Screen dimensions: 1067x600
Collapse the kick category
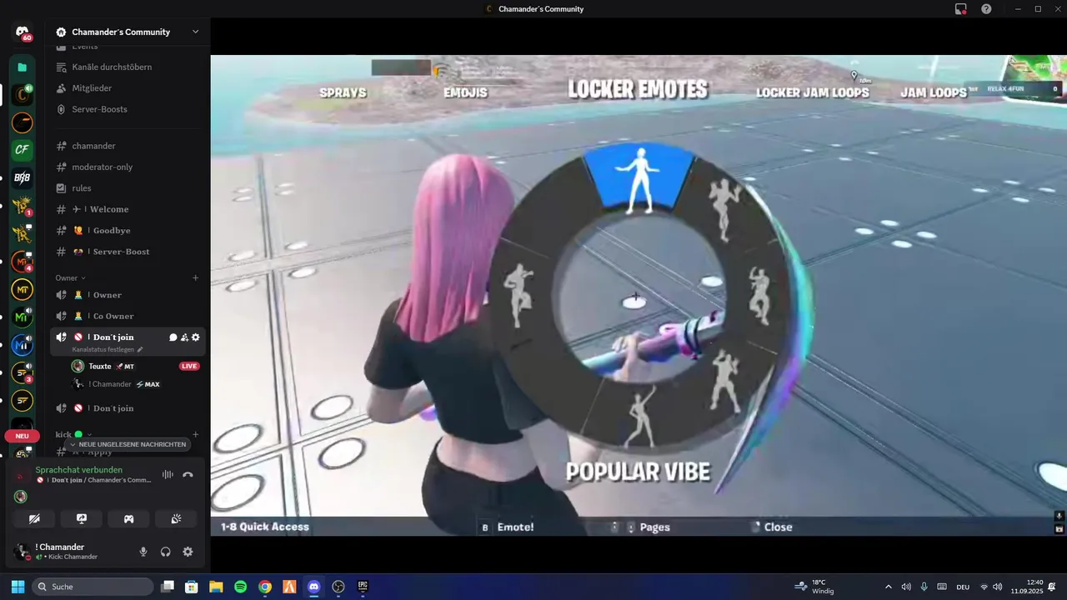73,434
